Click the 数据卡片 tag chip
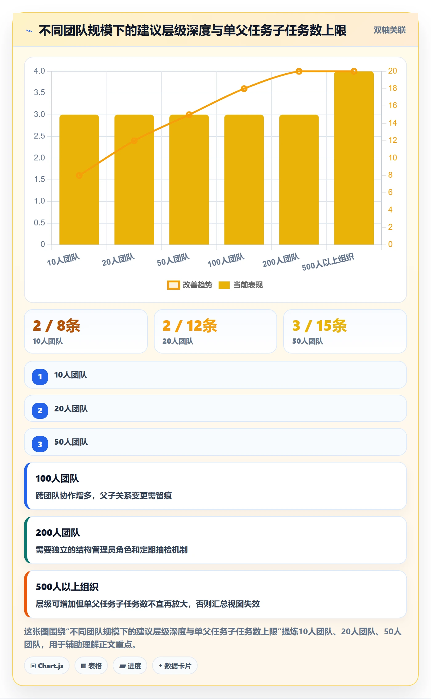 tap(175, 666)
